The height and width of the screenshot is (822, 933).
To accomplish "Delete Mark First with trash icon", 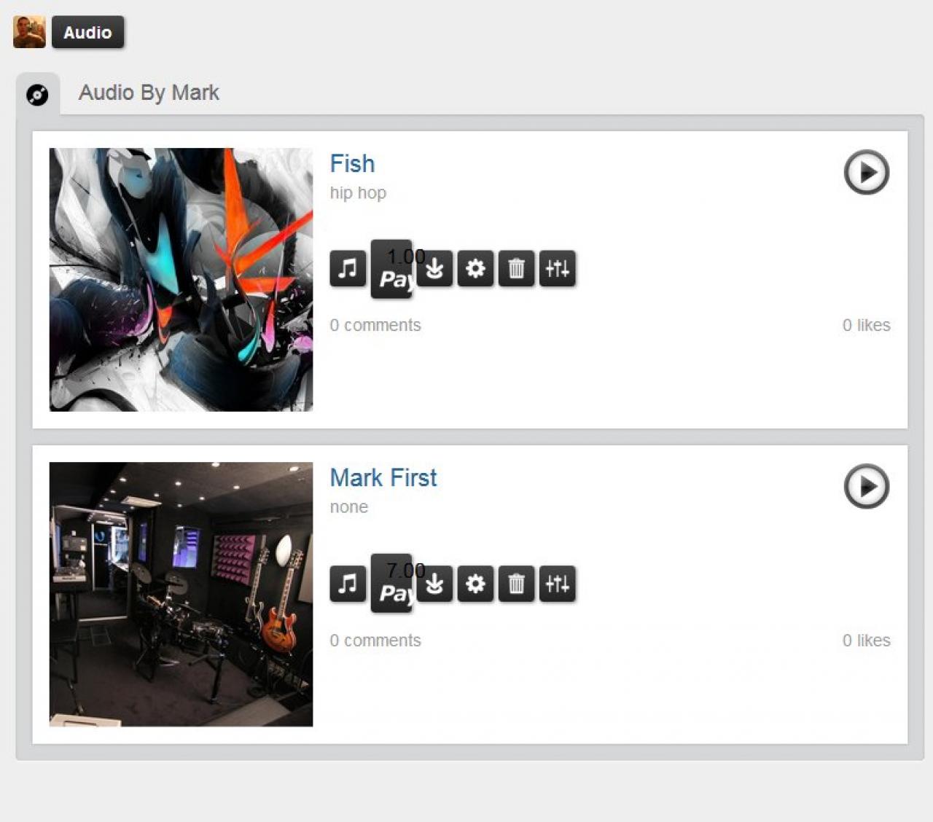I will pyautogui.click(x=516, y=584).
